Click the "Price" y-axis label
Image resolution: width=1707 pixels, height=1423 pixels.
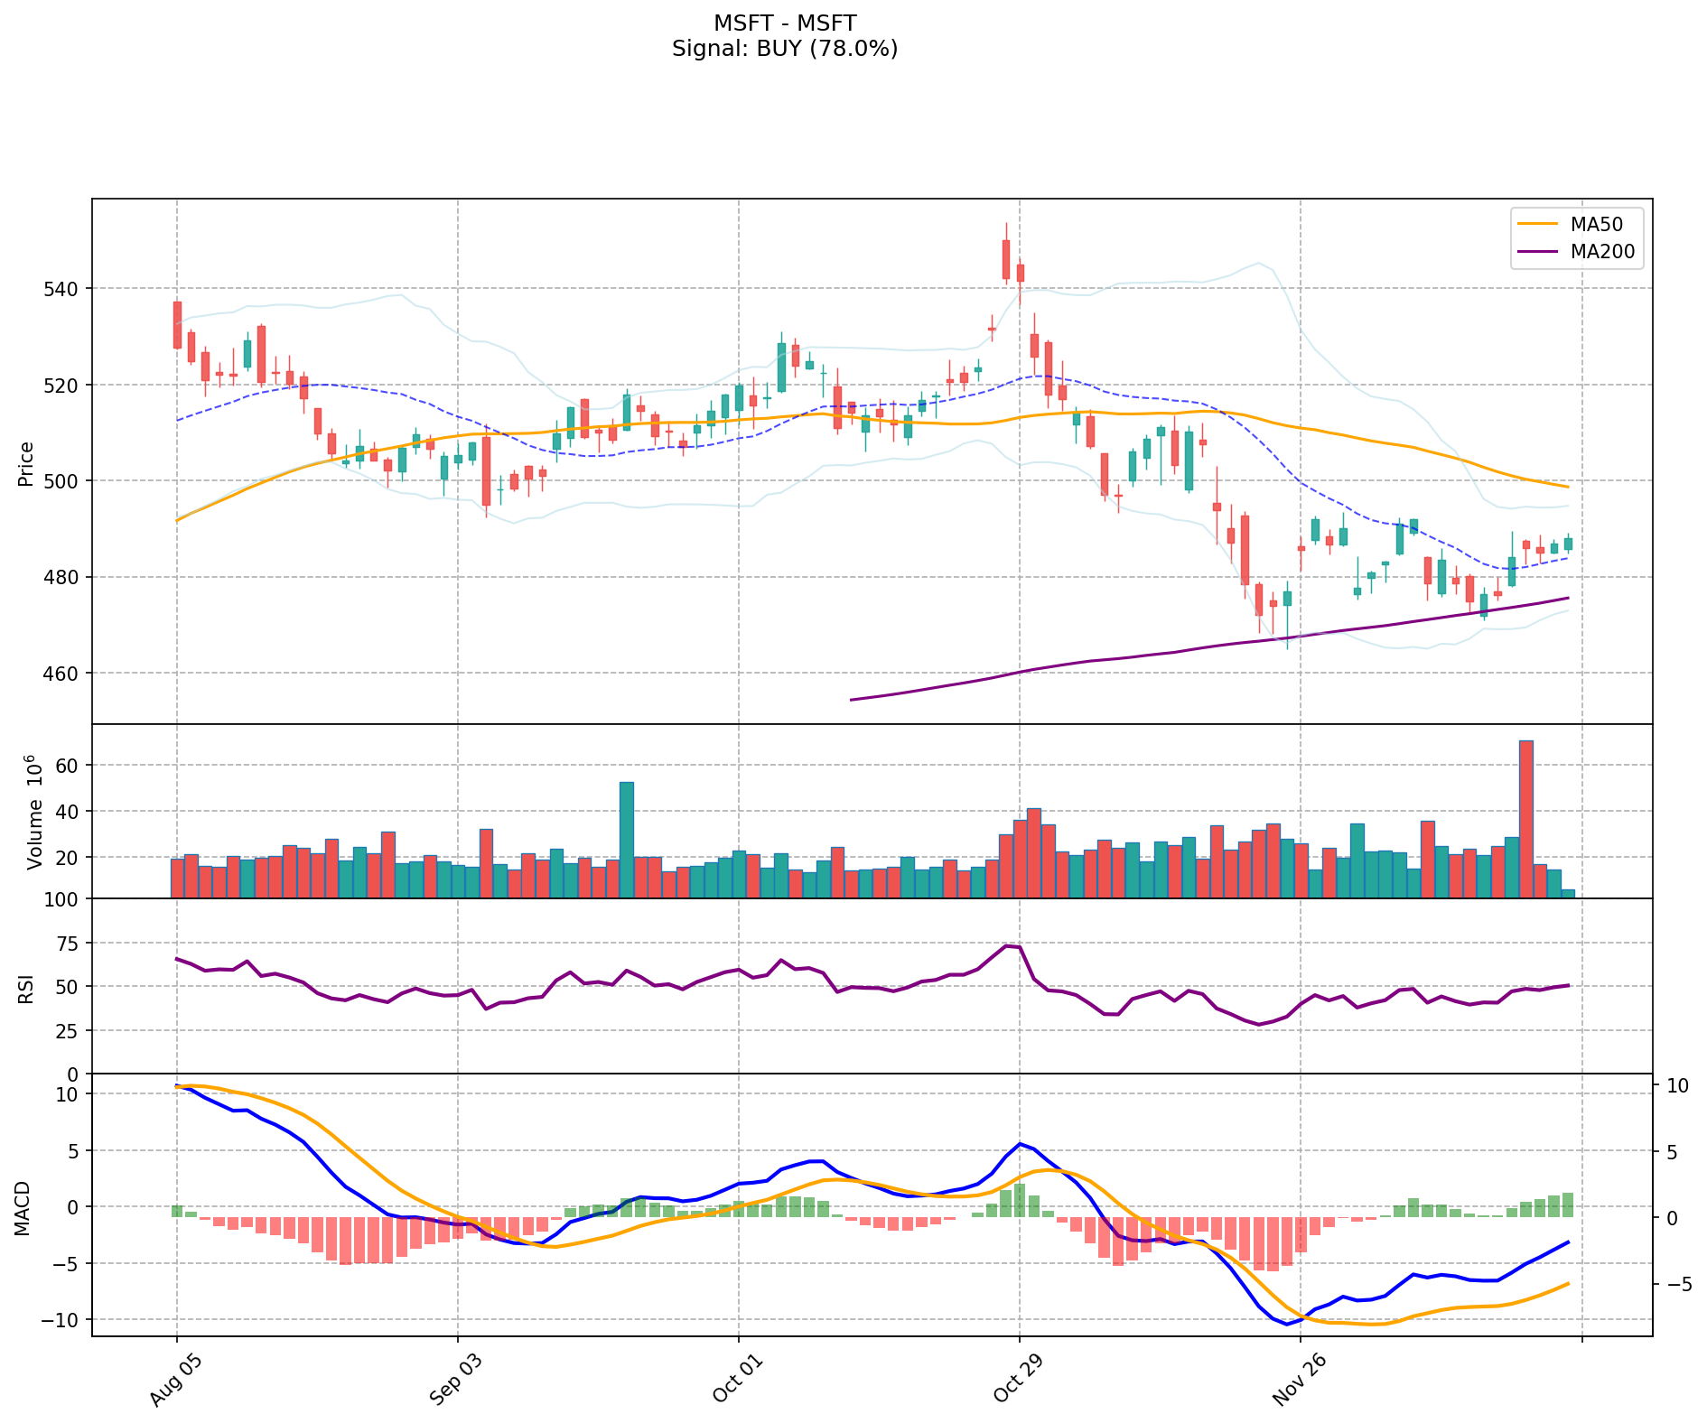coord(26,463)
